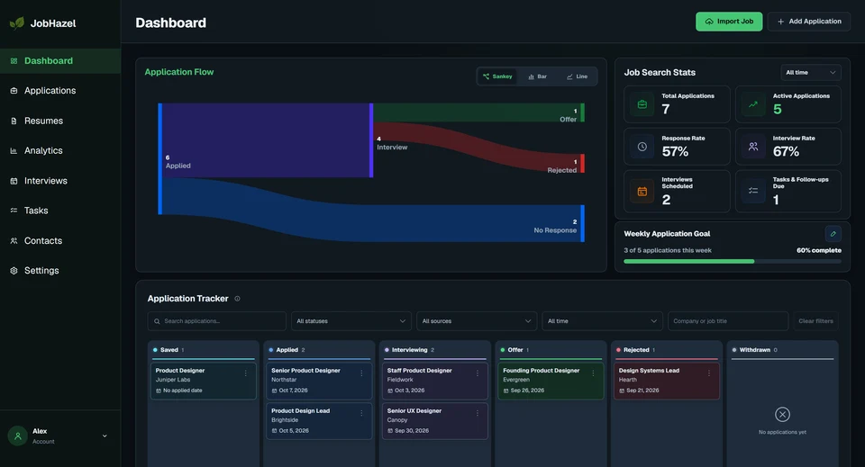
Task: Open the Brightside Product Design Lead card
Action: [x=319, y=421]
